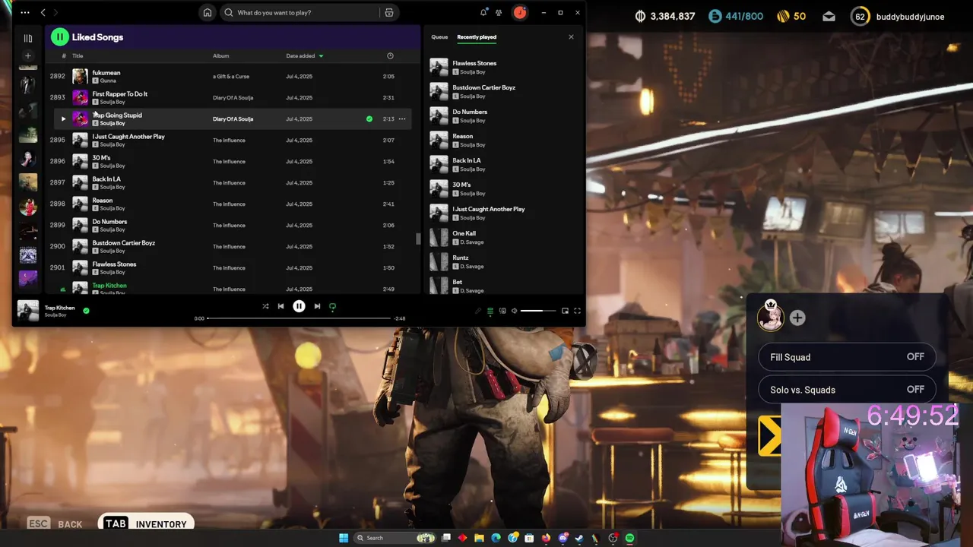Click the Windows taskbar Search box

tap(395, 538)
